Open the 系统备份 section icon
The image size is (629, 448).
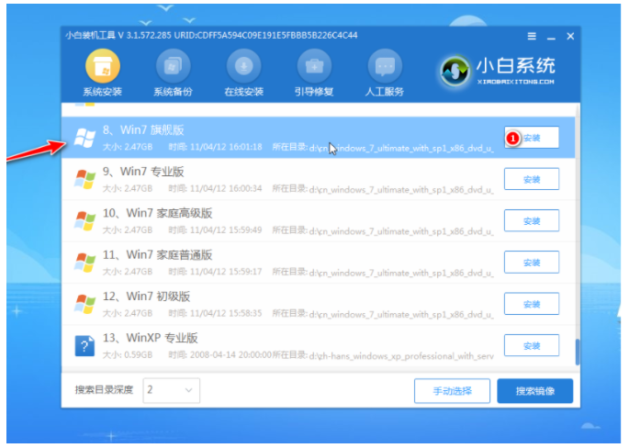(173, 66)
